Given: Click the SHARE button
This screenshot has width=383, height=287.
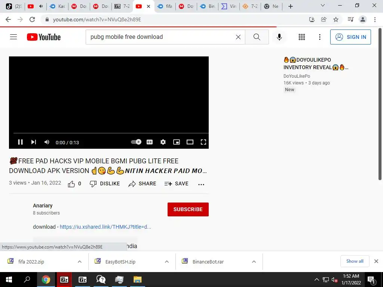Looking at the screenshot, I should [x=142, y=184].
